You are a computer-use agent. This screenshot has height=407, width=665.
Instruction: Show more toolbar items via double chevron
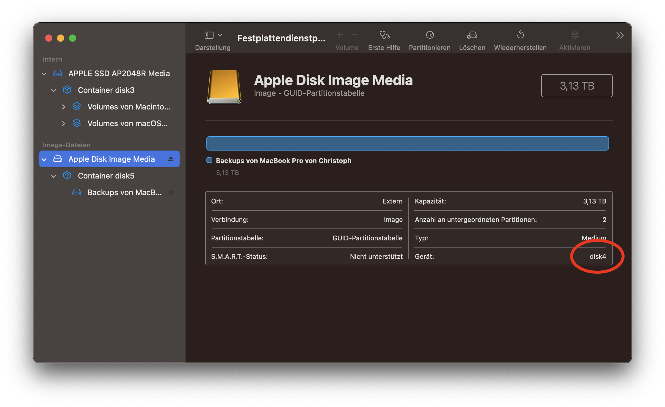point(620,36)
